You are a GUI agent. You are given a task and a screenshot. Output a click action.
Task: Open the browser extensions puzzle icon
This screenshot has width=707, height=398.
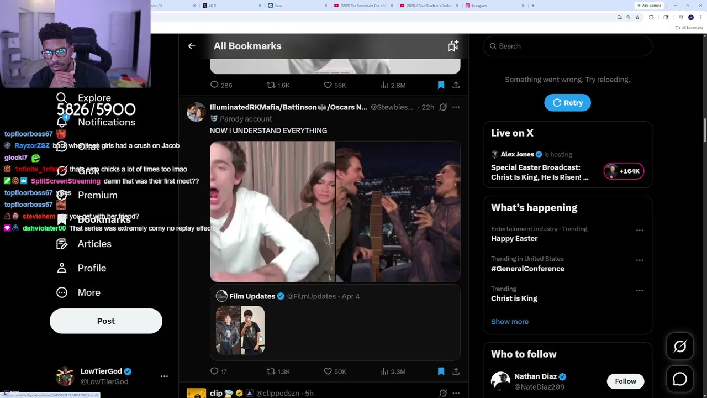point(651,18)
